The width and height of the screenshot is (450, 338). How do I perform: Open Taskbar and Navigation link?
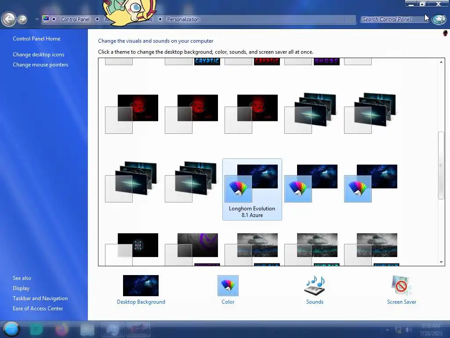pyautogui.click(x=40, y=298)
